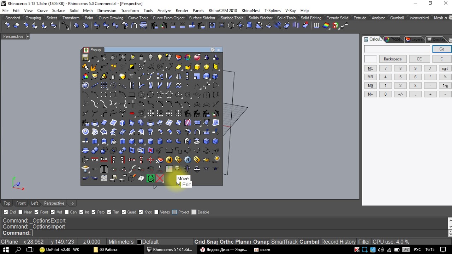This screenshot has width=452, height=254.
Task: Open the Surface menu
Action: click(x=59, y=11)
